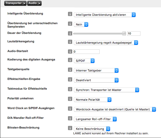Click the Audio-Startzeit input field
161x138 pixels.
point(86,52)
